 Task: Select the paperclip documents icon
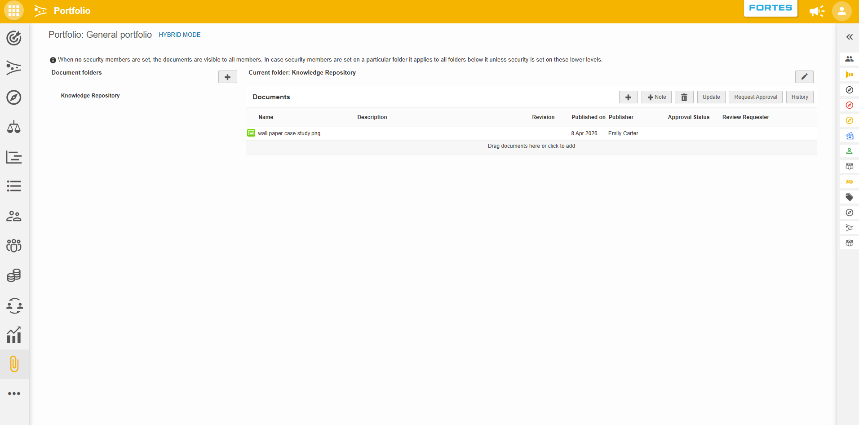click(x=14, y=364)
